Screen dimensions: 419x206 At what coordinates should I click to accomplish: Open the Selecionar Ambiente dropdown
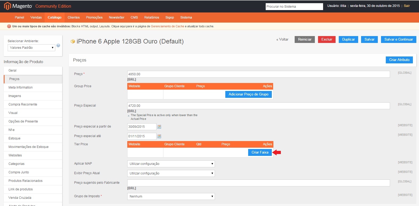[31, 48]
